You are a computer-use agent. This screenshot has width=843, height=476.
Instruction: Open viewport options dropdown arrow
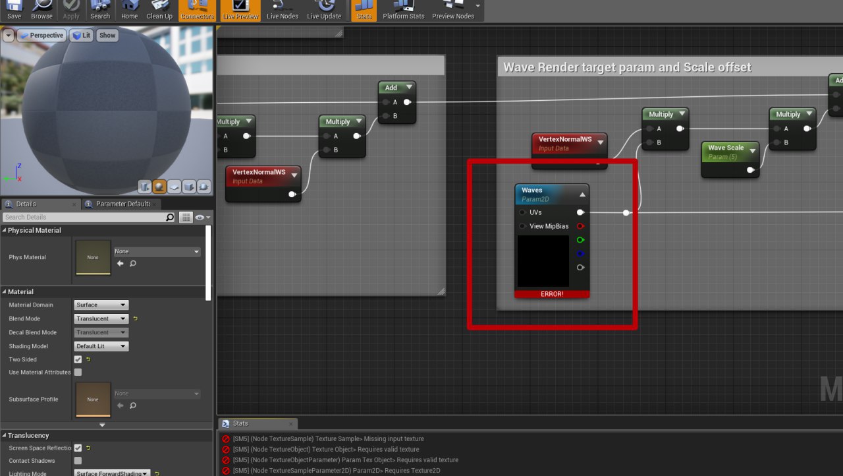tap(9, 36)
